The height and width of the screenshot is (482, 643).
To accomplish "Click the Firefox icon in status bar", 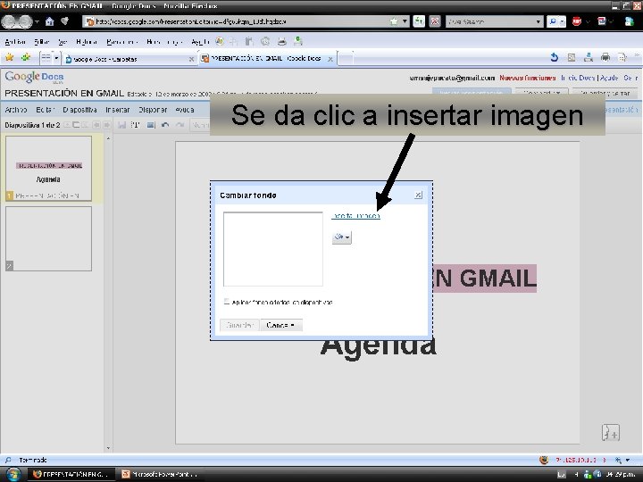I will 544,461.
